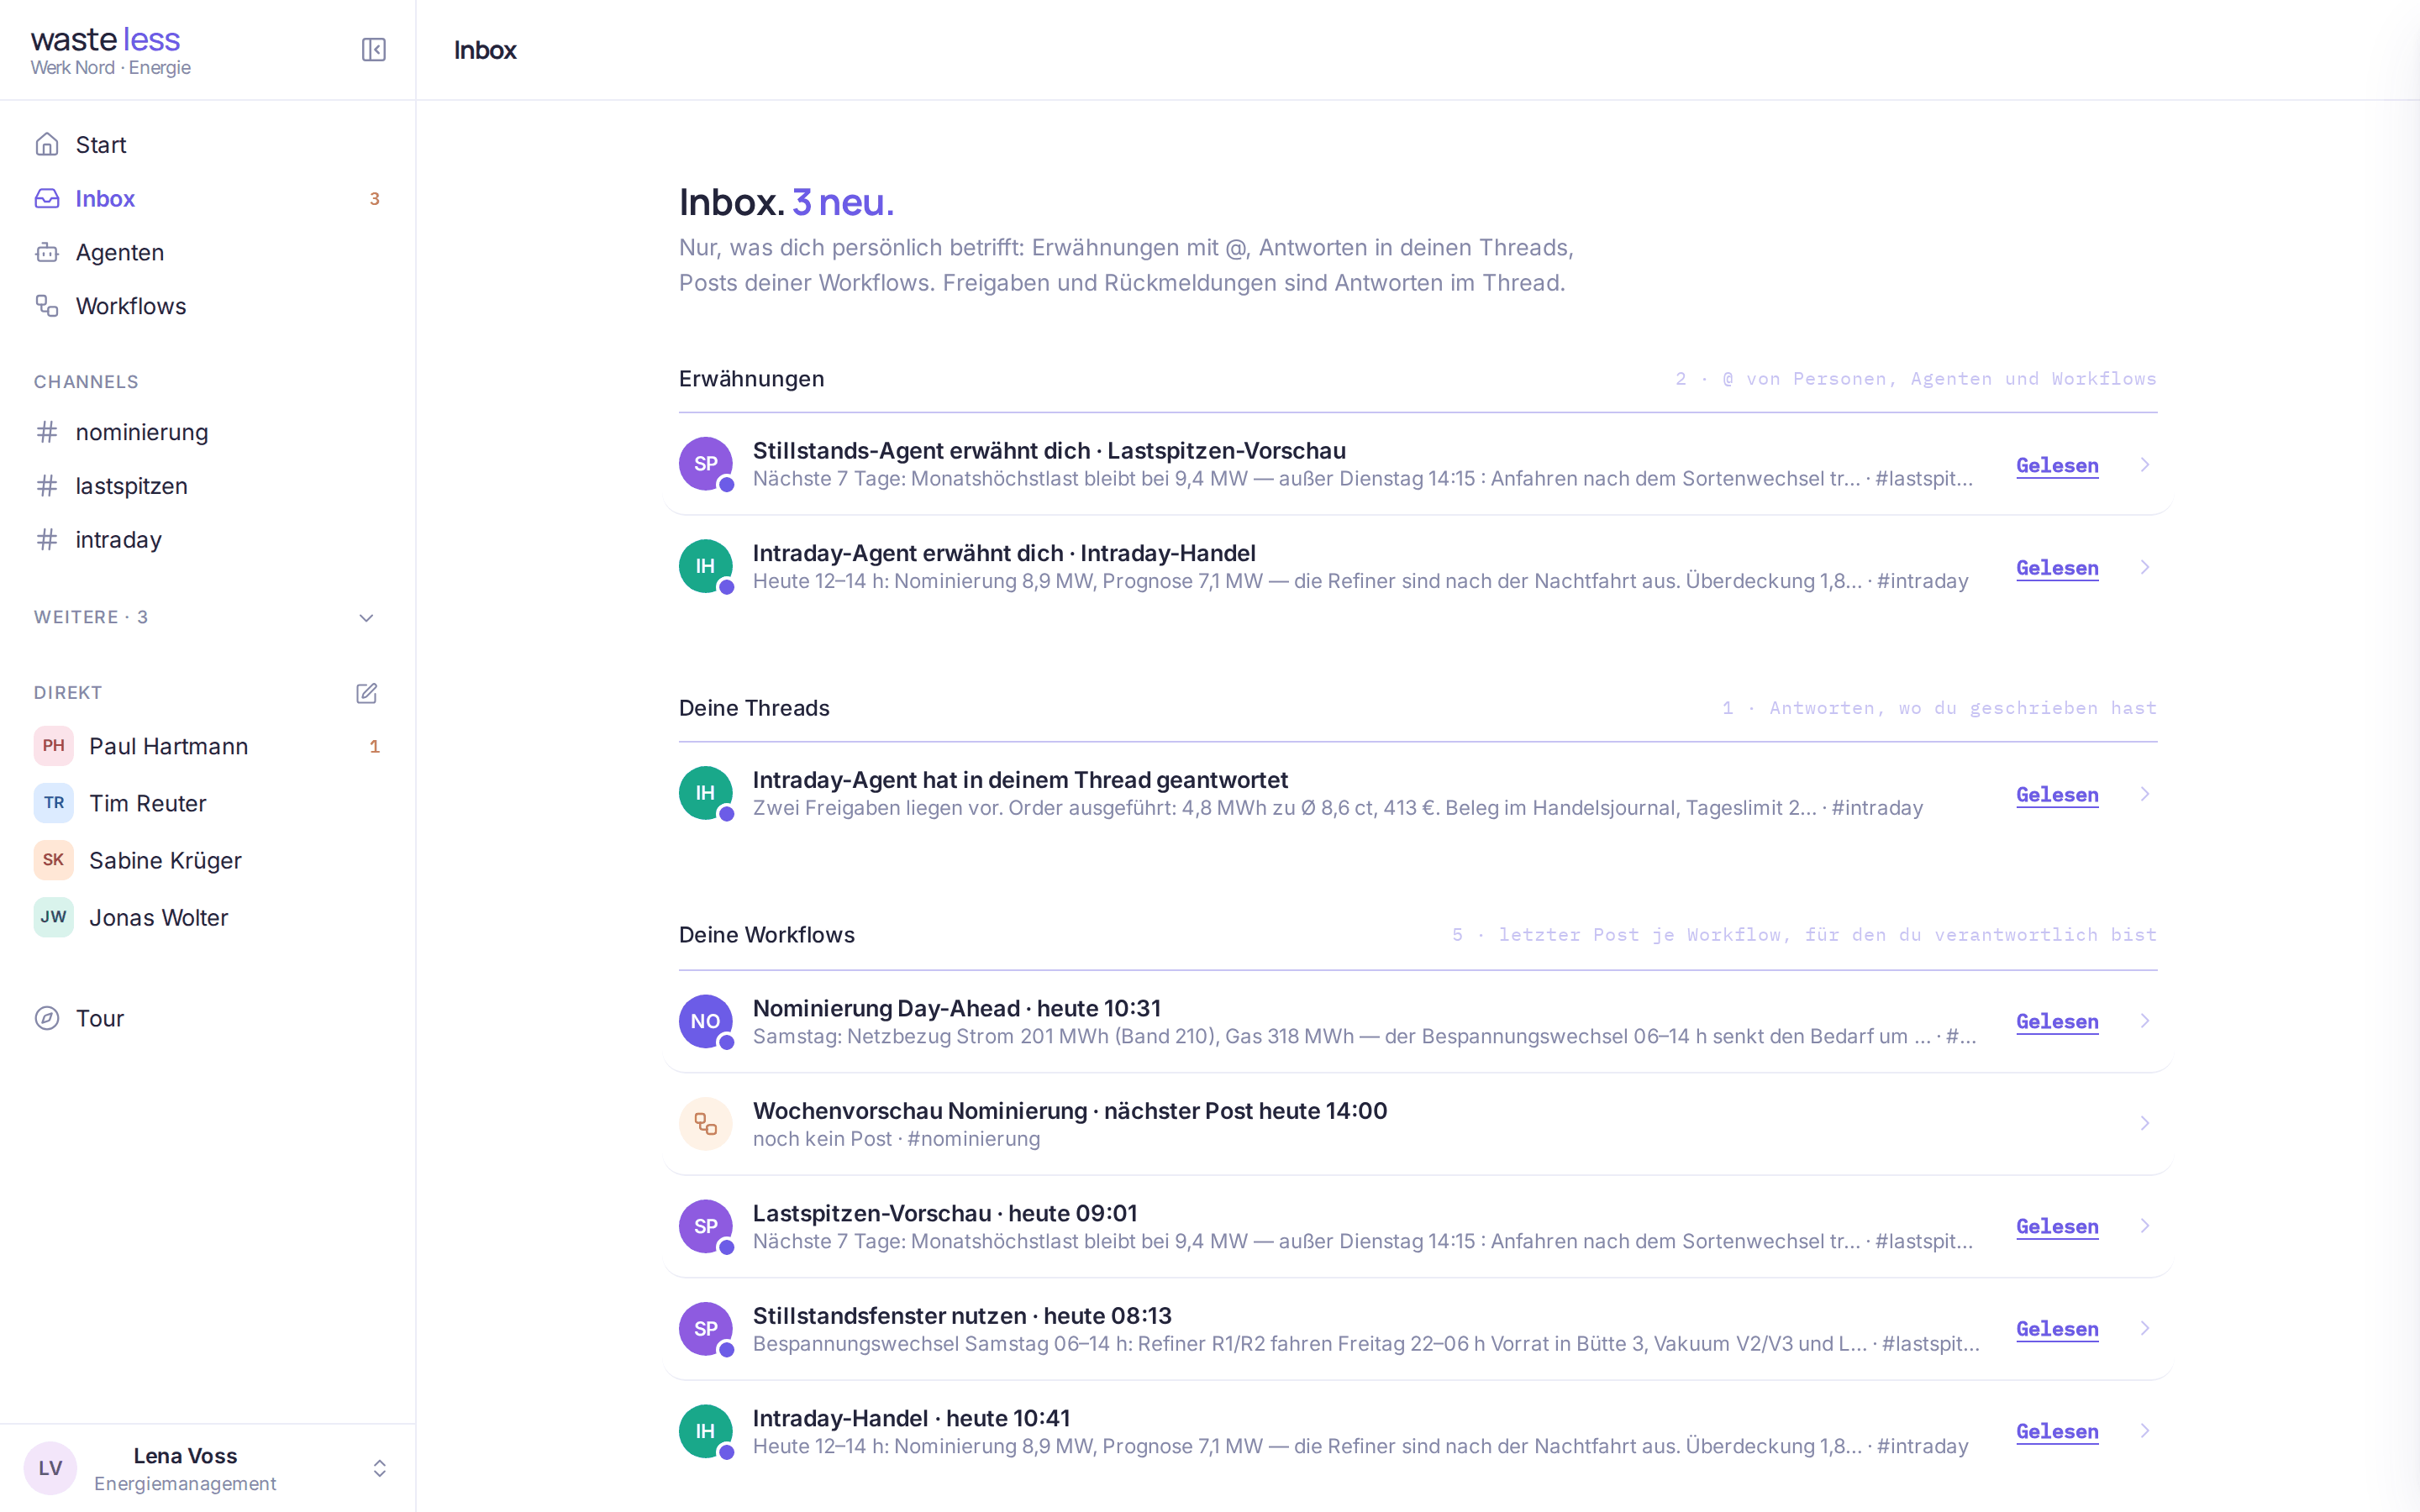The width and height of the screenshot is (2420, 1512).
Task: Open Intraday-Agent thread reply via chevron
Action: coord(2144,794)
